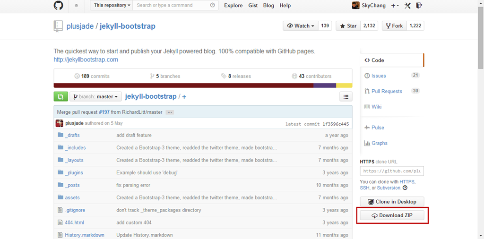Click the .gitignore file icon
This screenshot has height=239, width=484.
coord(60,210)
